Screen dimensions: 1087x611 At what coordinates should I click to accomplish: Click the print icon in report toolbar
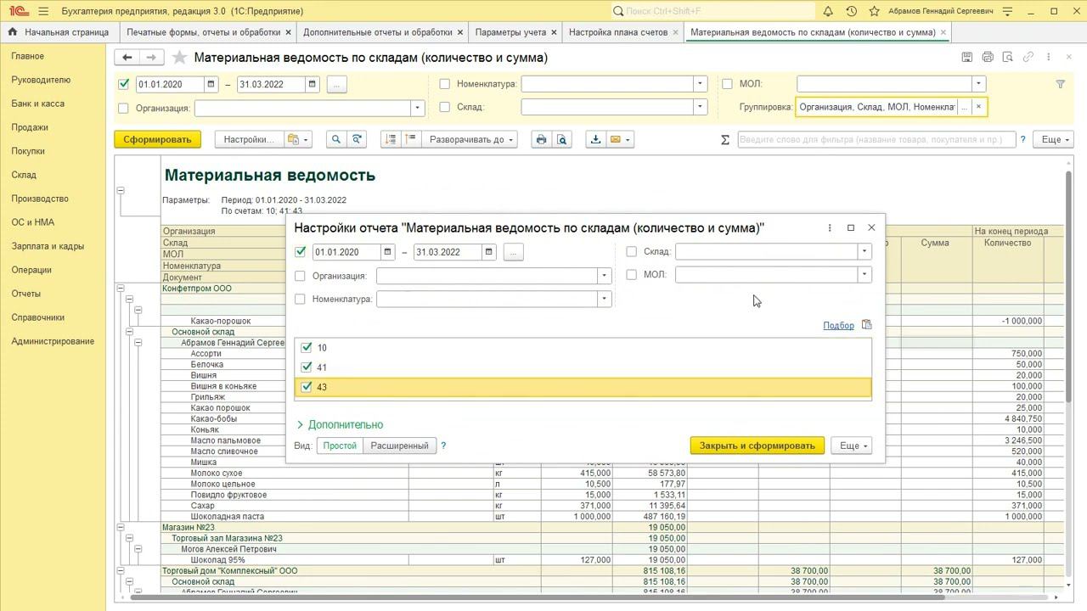(x=541, y=140)
